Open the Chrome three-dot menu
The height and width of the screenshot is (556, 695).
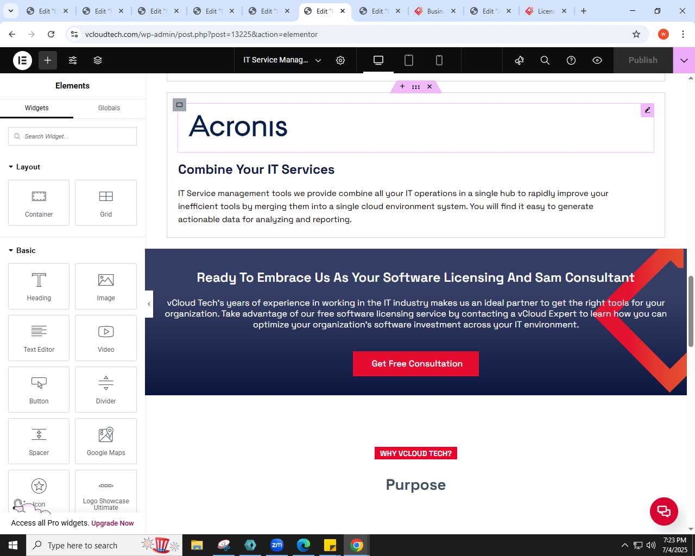point(683,34)
